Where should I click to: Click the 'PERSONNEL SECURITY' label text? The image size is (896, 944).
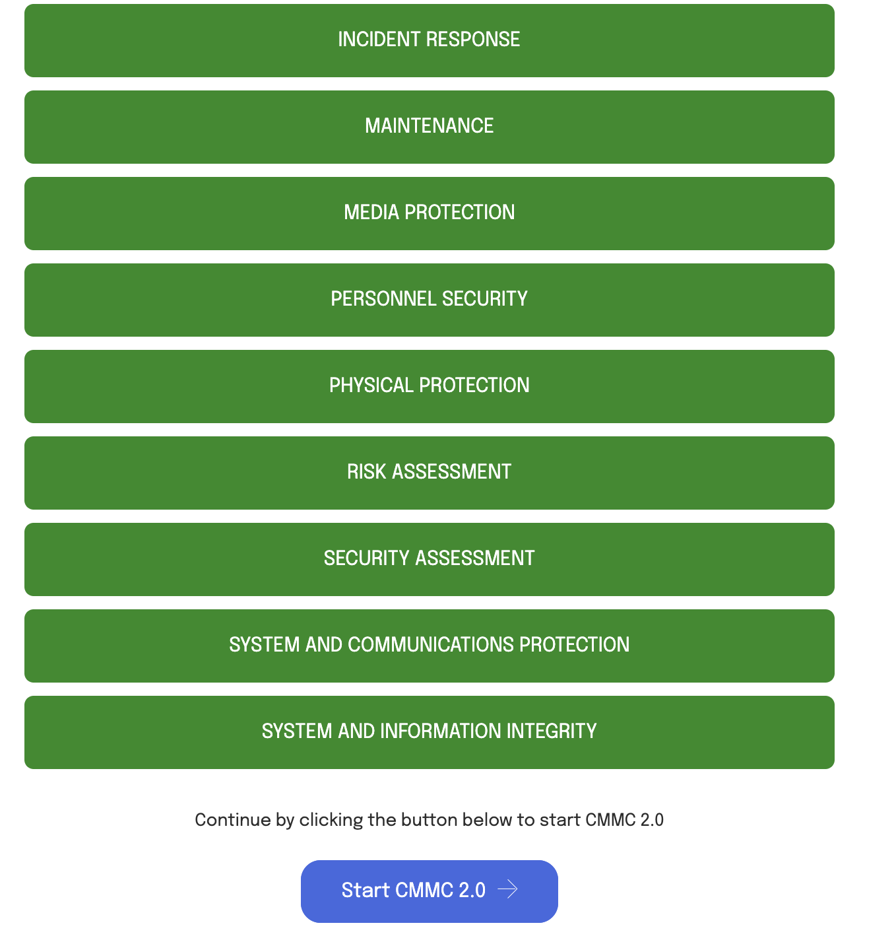pos(429,299)
